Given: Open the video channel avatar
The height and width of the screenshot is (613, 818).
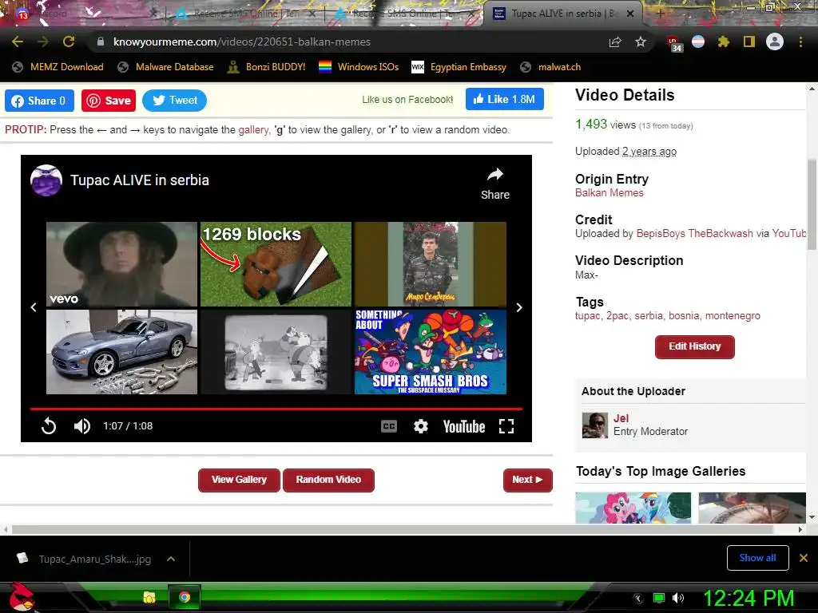Looking at the screenshot, I should point(46,180).
